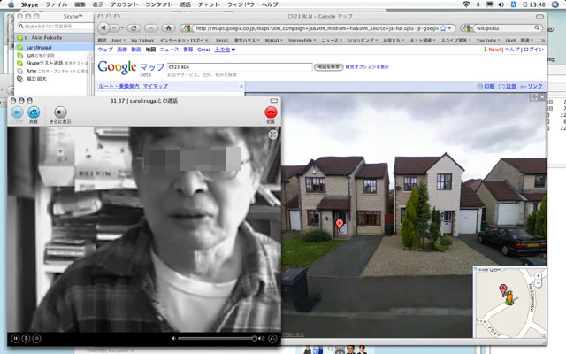Viewport: 566px width, 354px height.
Task: Click the 検索オプションを表示 link
Action: click(367, 67)
